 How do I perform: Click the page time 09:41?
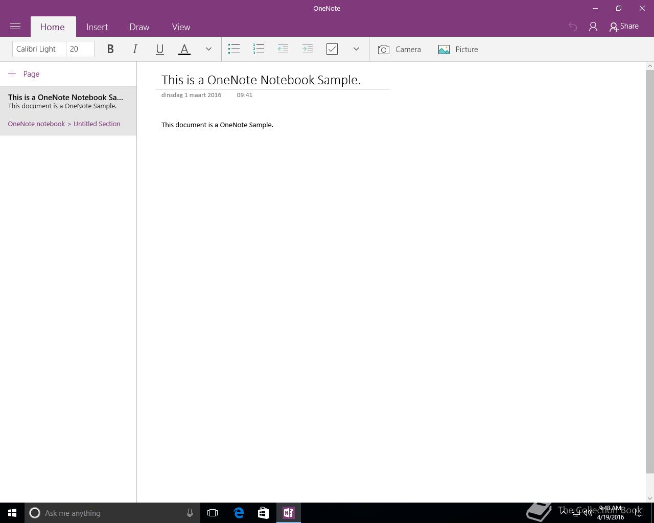click(245, 95)
